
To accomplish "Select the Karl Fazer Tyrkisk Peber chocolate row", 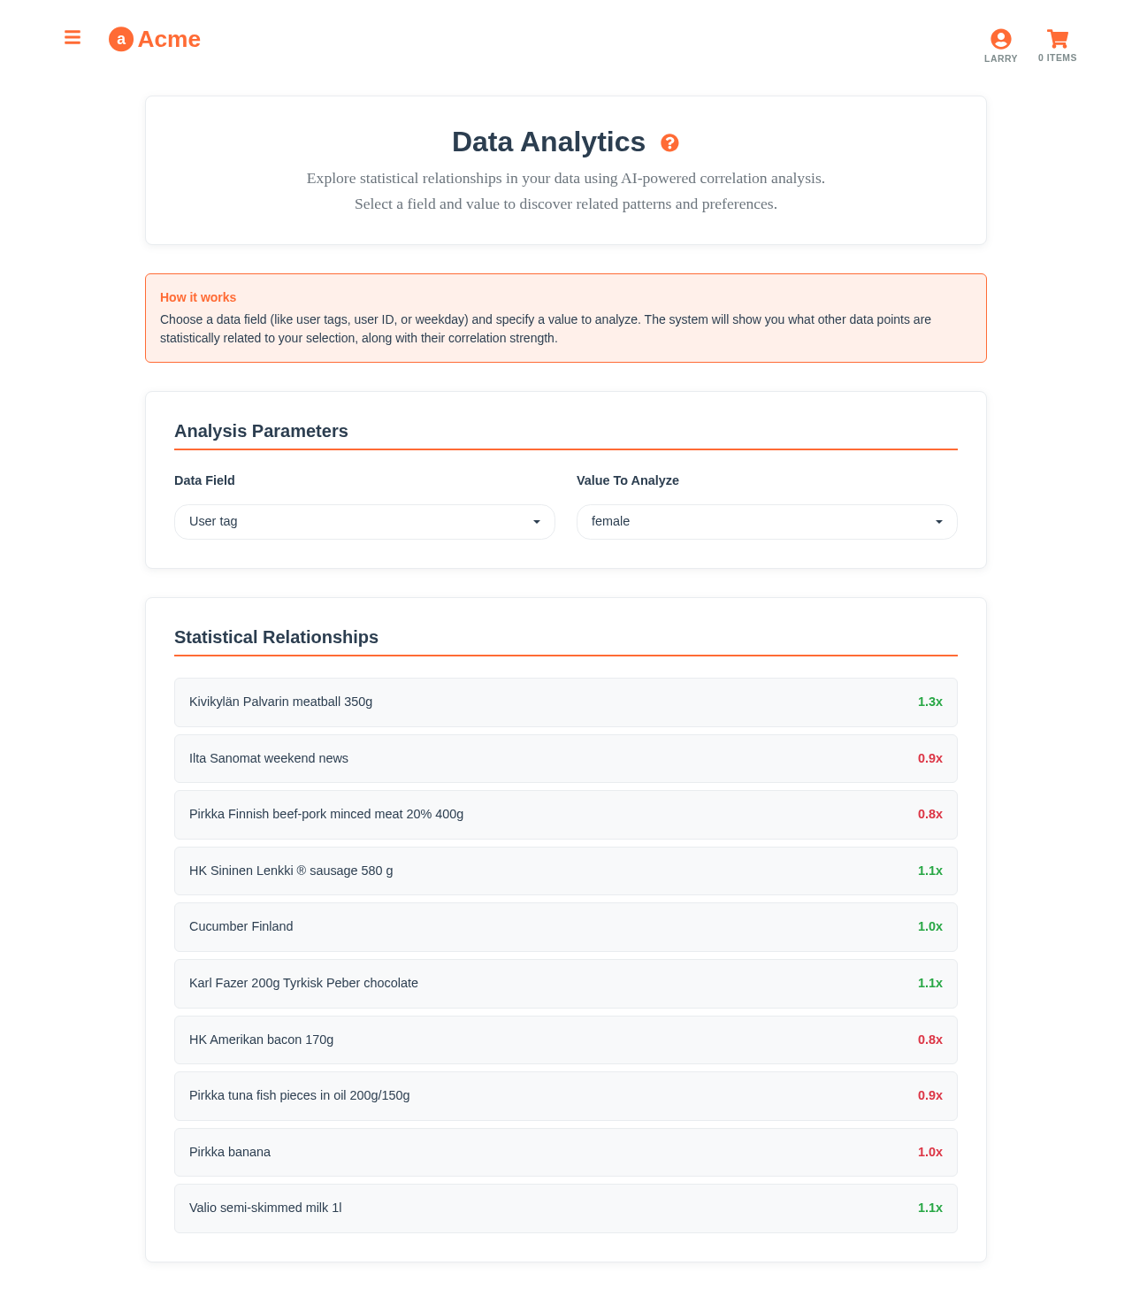I will pos(565,984).
